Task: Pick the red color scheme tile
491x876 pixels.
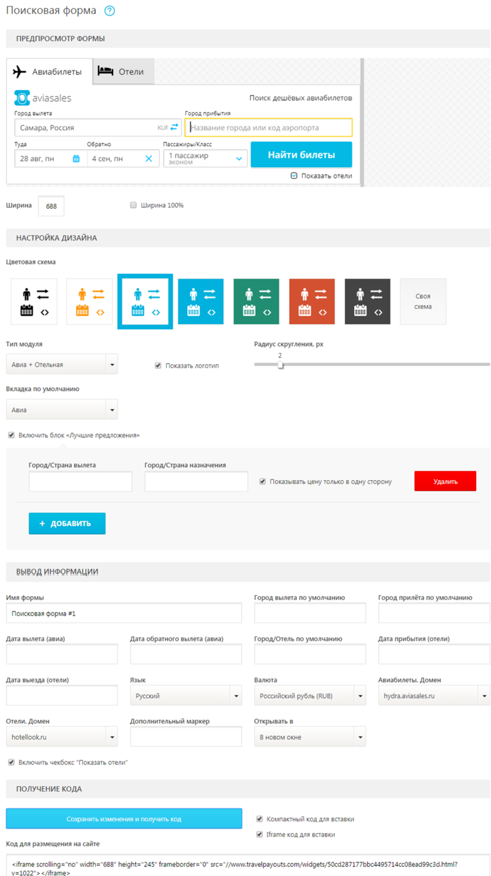Action: [x=312, y=301]
